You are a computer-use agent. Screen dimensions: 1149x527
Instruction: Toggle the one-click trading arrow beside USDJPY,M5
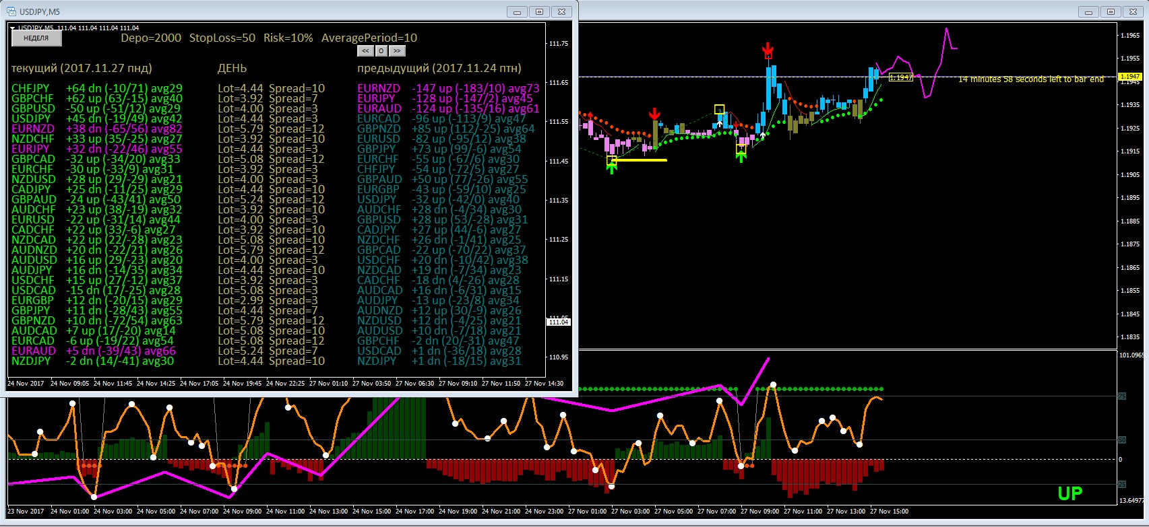13,28
